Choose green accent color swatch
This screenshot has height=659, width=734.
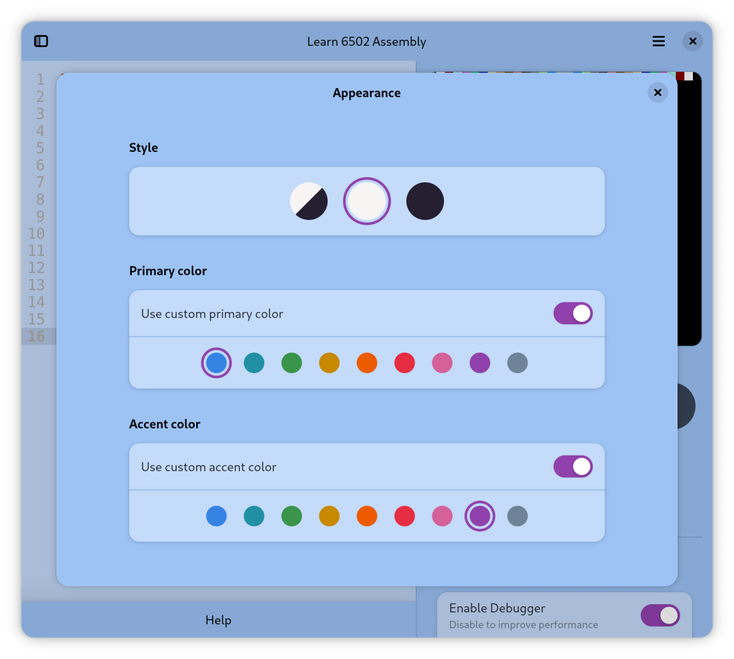point(292,516)
